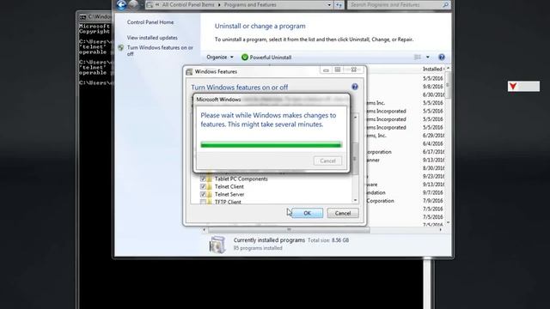The image size is (550, 309).
Task: Click the Forward arrow in Control Panel
Action: (133, 4)
